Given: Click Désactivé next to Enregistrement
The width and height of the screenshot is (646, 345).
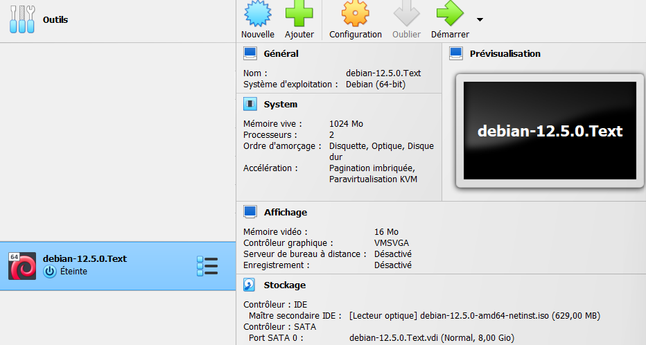Looking at the screenshot, I should 393,265.
